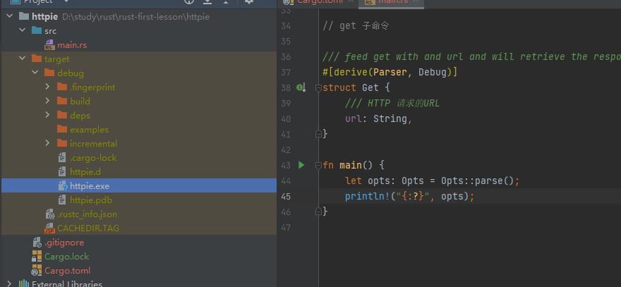Expand the .fingerprint folder chevron

point(47,87)
